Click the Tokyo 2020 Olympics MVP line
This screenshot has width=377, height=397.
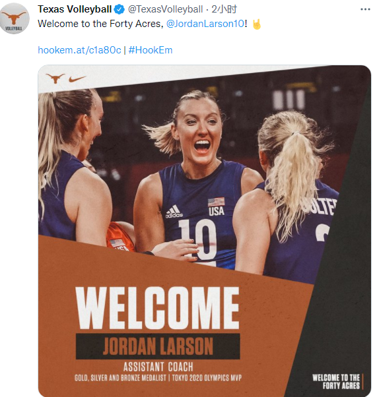[x=207, y=378]
